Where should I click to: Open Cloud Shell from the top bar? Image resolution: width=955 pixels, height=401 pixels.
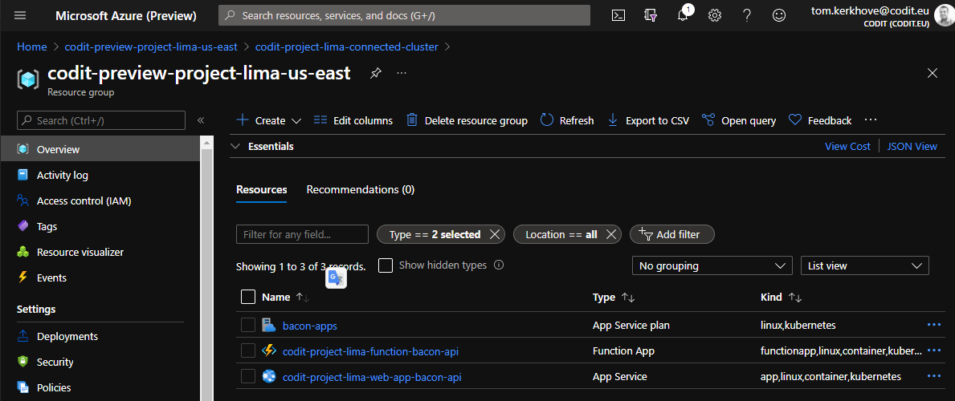(618, 16)
